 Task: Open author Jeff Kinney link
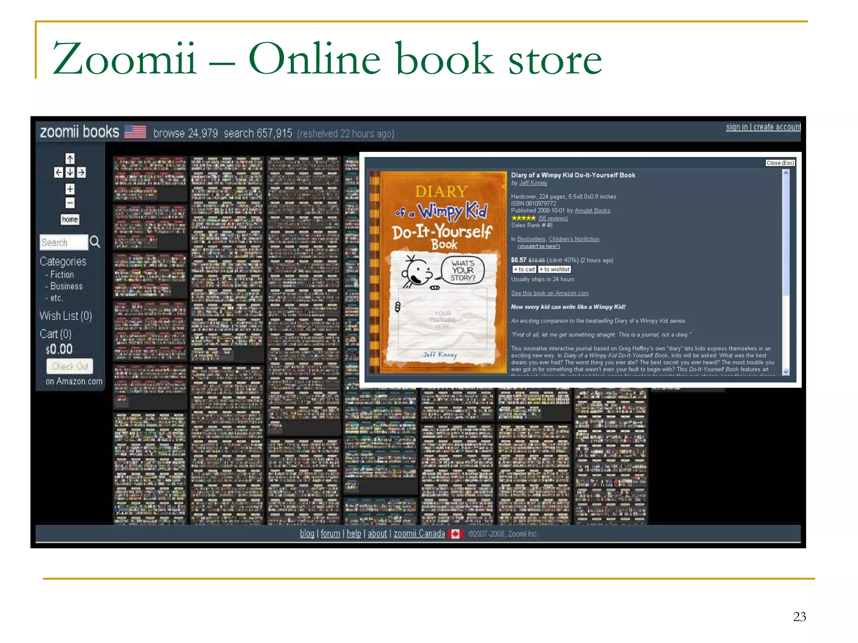pos(533,183)
